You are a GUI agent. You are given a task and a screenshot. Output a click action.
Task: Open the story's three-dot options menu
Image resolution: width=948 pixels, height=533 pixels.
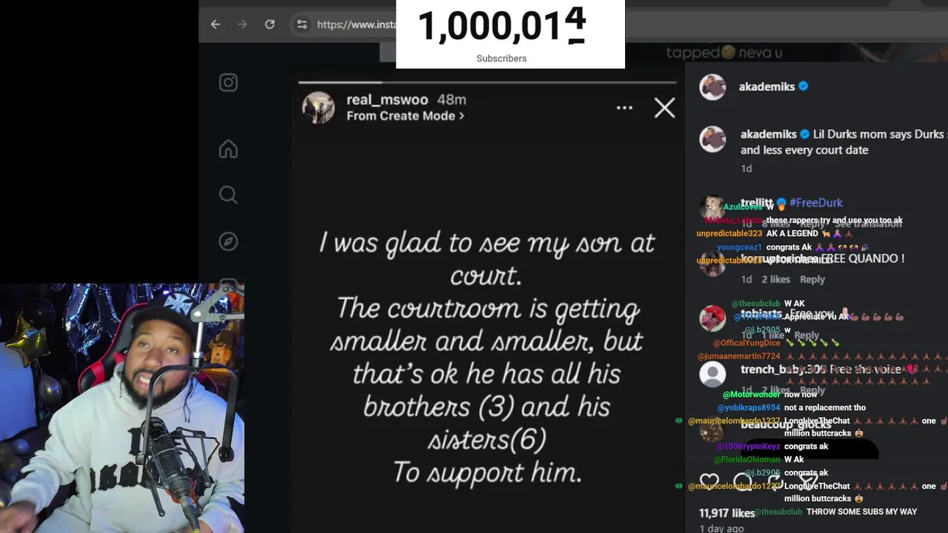click(x=624, y=108)
